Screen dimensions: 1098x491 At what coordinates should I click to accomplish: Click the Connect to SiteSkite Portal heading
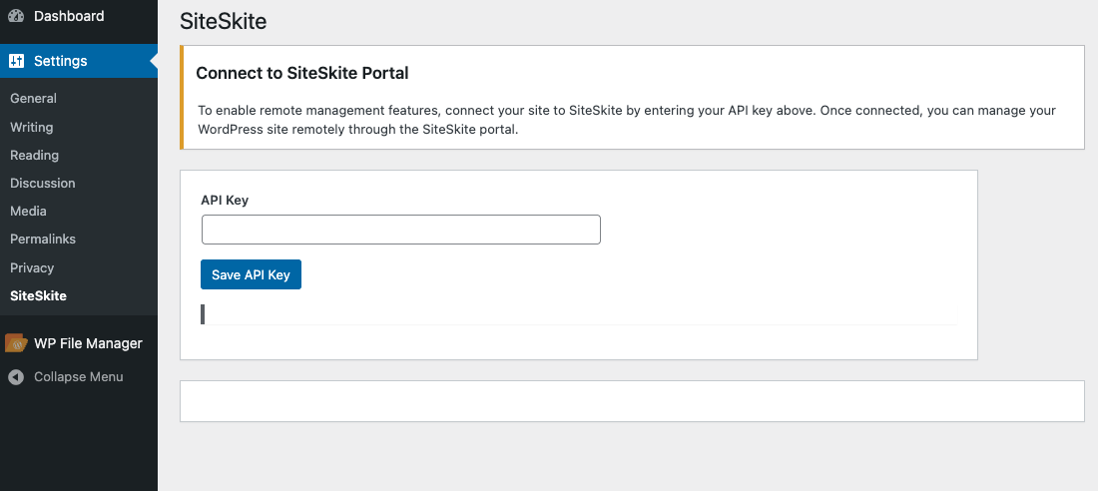[x=302, y=73]
